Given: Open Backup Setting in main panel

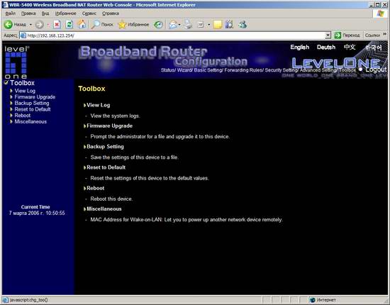Looking at the screenshot, I should (x=105, y=147).
